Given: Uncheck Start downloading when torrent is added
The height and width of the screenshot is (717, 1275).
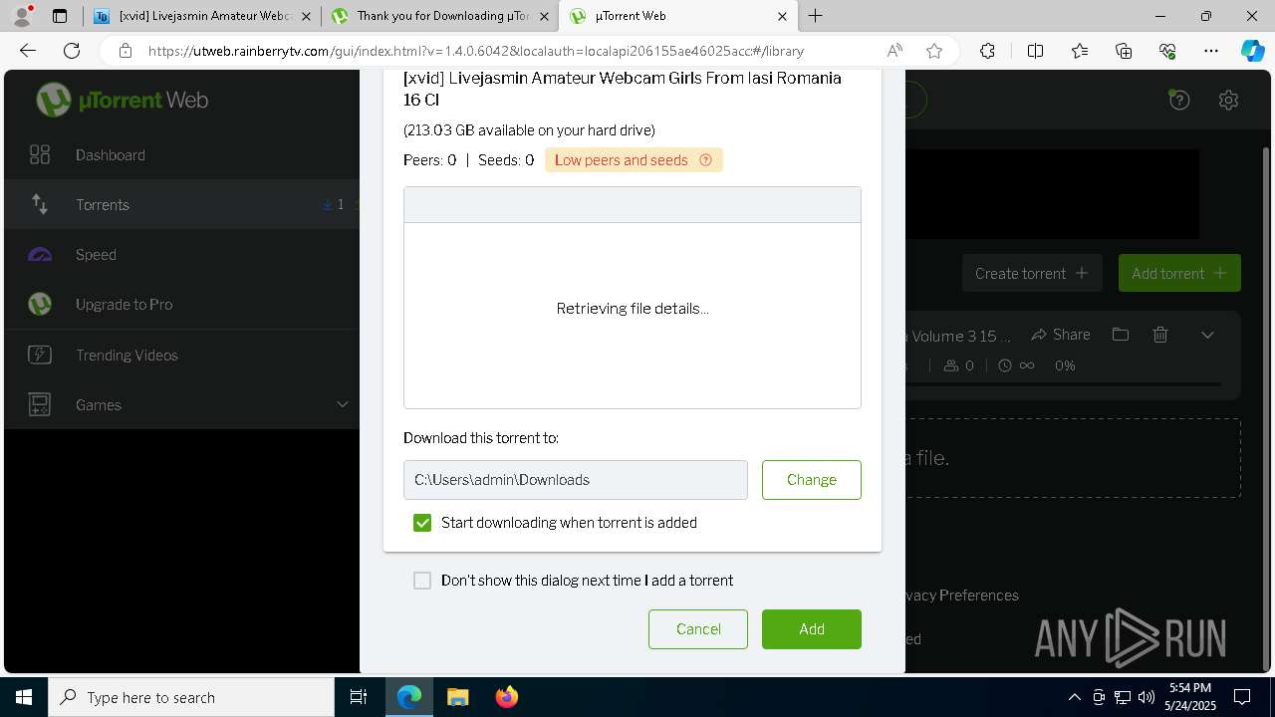Looking at the screenshot, I should pos(422,523).
